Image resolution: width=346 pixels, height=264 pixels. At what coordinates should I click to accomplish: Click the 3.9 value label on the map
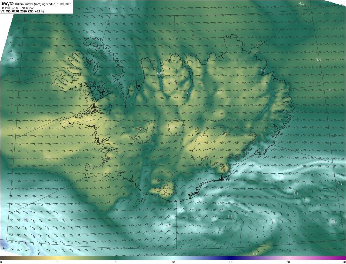point(318,60)
